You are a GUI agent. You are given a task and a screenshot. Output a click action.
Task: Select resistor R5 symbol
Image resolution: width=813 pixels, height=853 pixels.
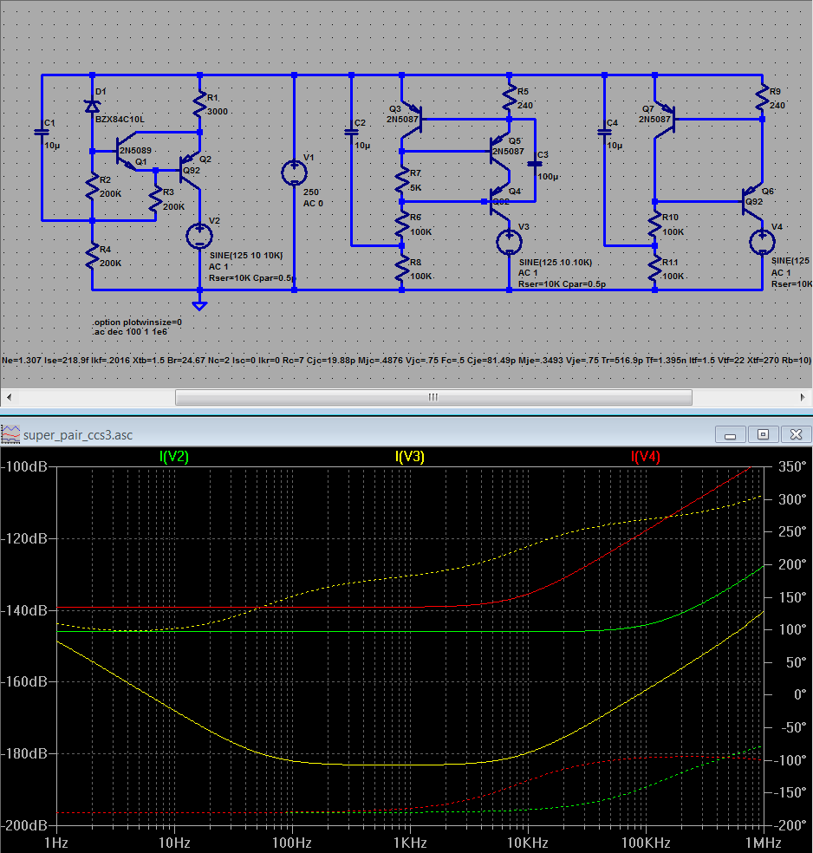pos(509,97)
